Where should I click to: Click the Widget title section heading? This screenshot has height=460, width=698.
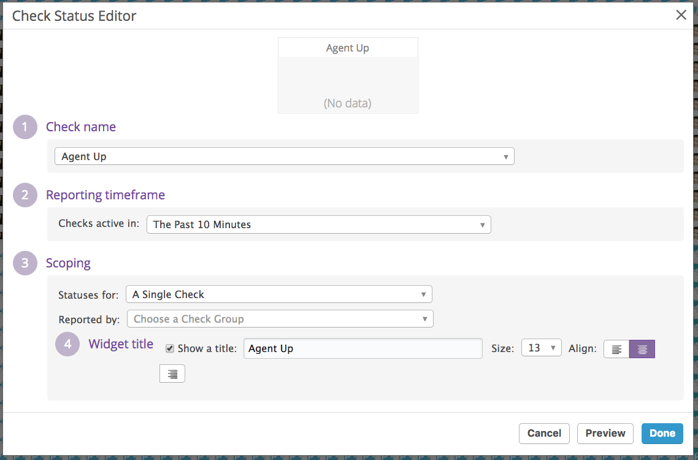tap(121, 344)
